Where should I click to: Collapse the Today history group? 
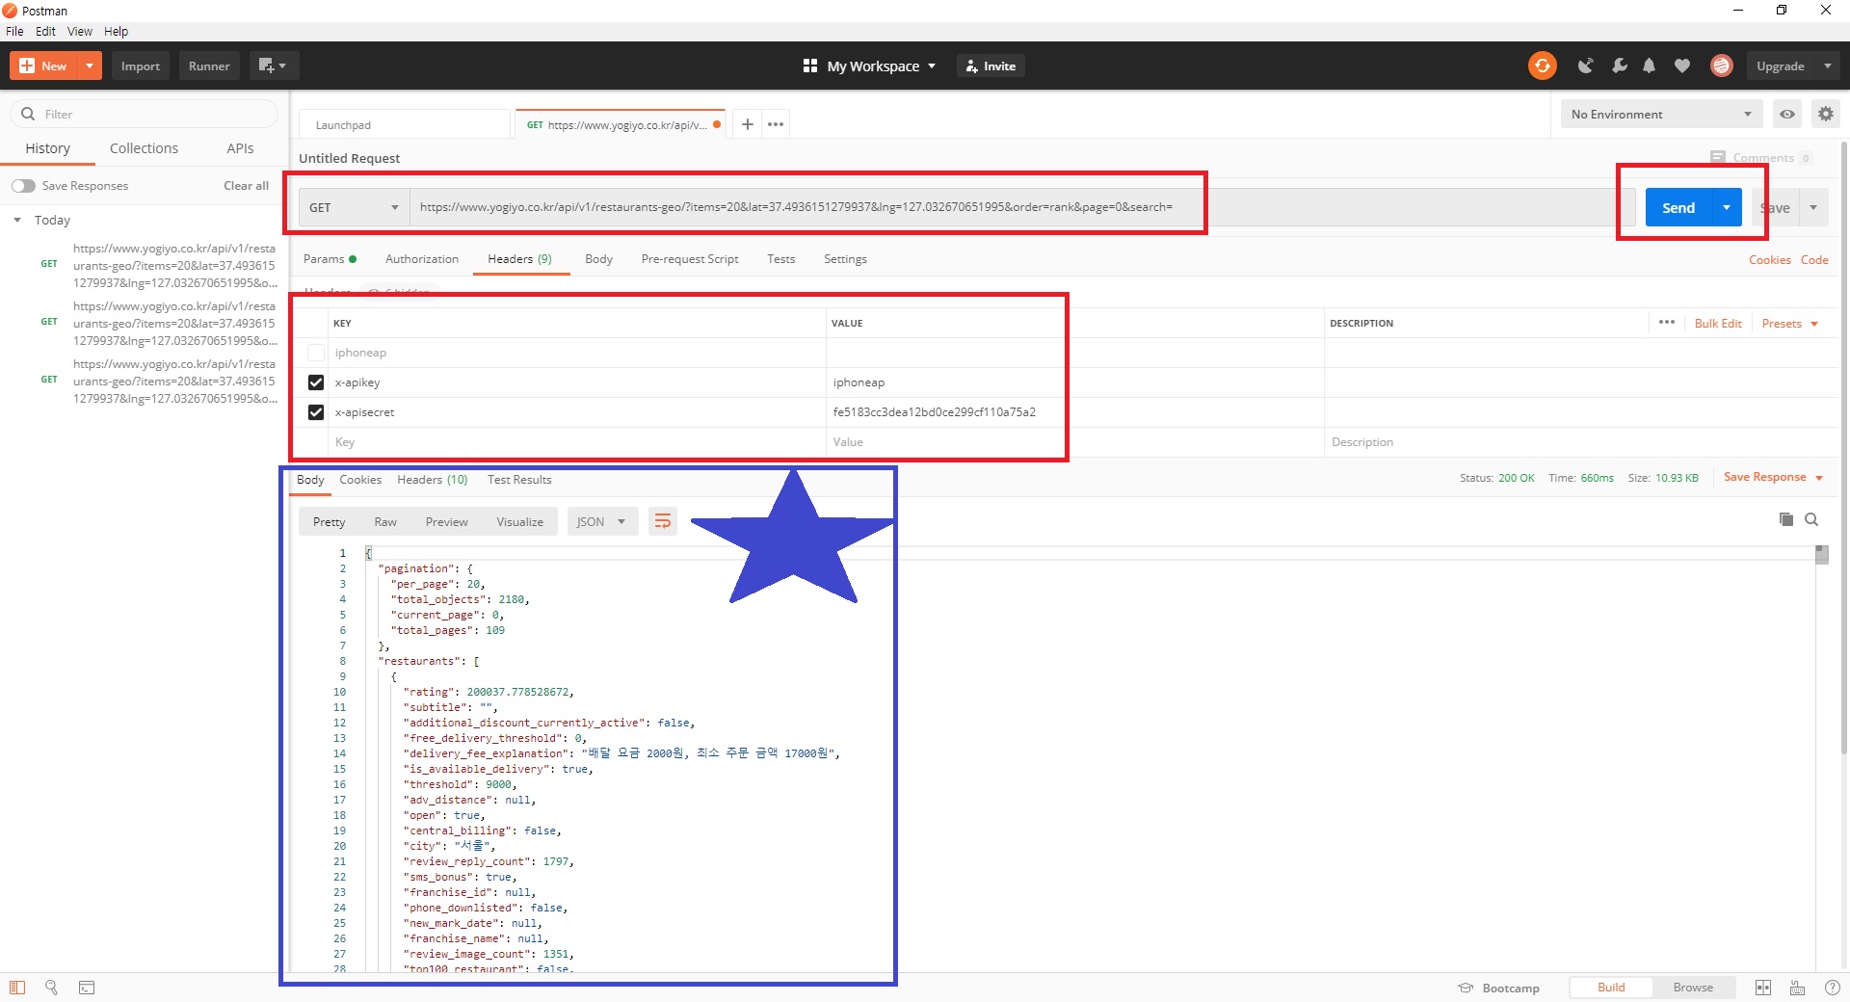click(17, 221)
